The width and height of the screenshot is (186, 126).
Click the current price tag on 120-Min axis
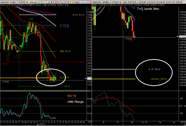182,37
